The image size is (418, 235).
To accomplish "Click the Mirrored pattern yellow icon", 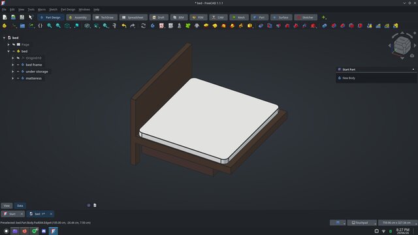I will click(x=369, y=26).
